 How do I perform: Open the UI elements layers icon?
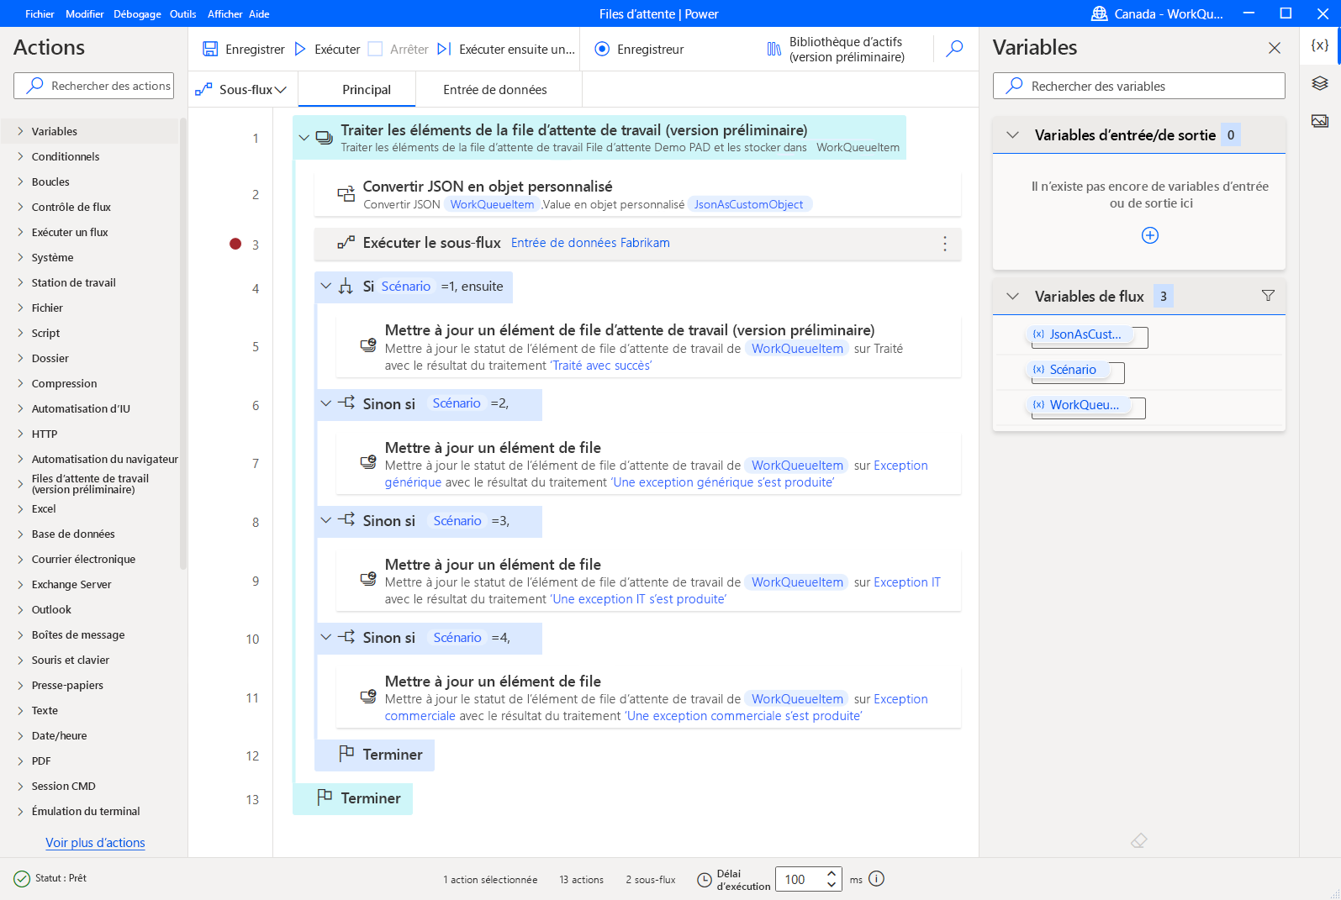click(x=1320, y=83)
